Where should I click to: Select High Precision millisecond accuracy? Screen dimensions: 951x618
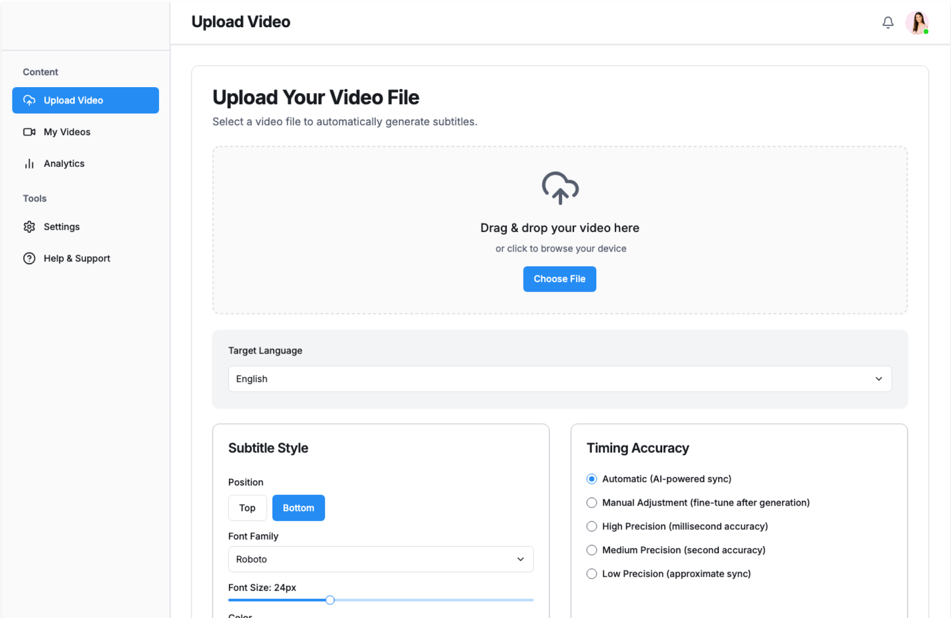coord(591,526)
